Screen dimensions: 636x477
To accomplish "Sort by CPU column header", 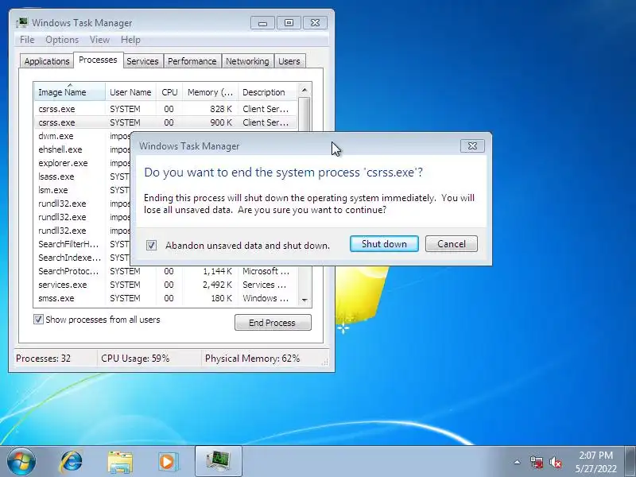I will pyautogui.click(x=169, y=92).
